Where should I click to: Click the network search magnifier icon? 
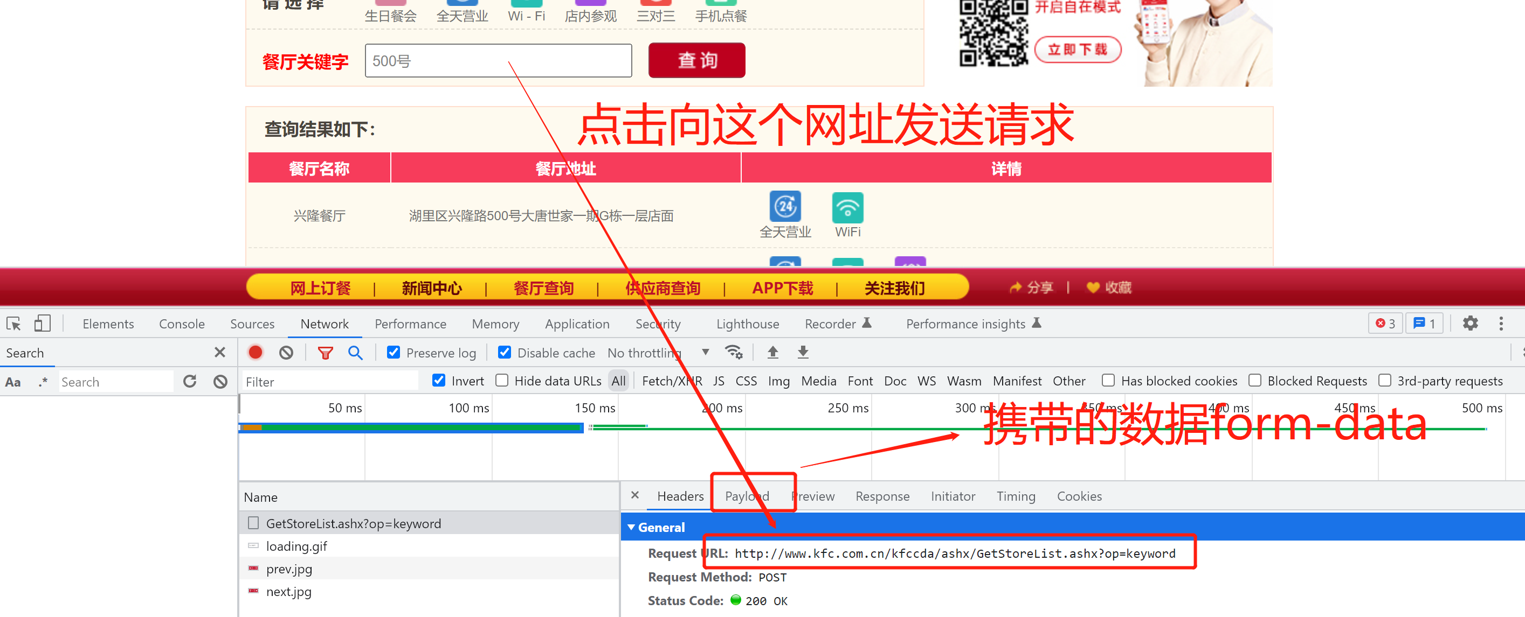[x=355, y=352]
